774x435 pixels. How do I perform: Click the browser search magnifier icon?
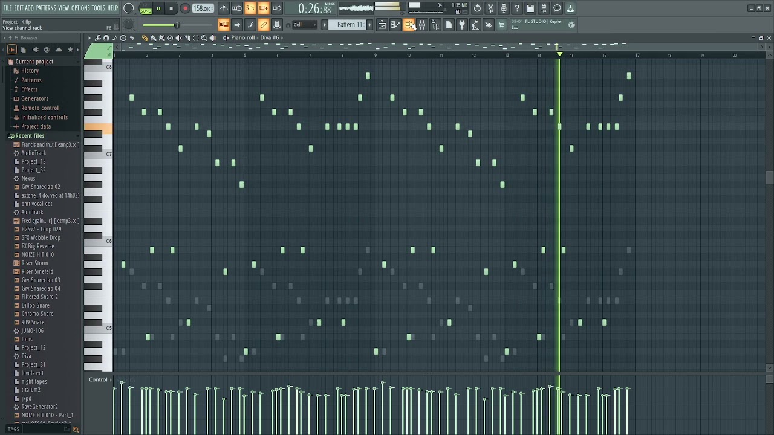76,429
